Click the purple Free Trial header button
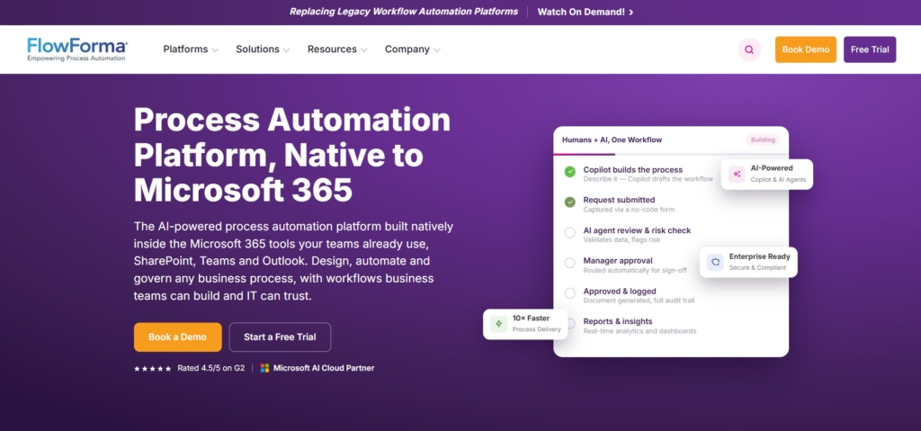This screenshot has width=921, height=431. [870, 49]
